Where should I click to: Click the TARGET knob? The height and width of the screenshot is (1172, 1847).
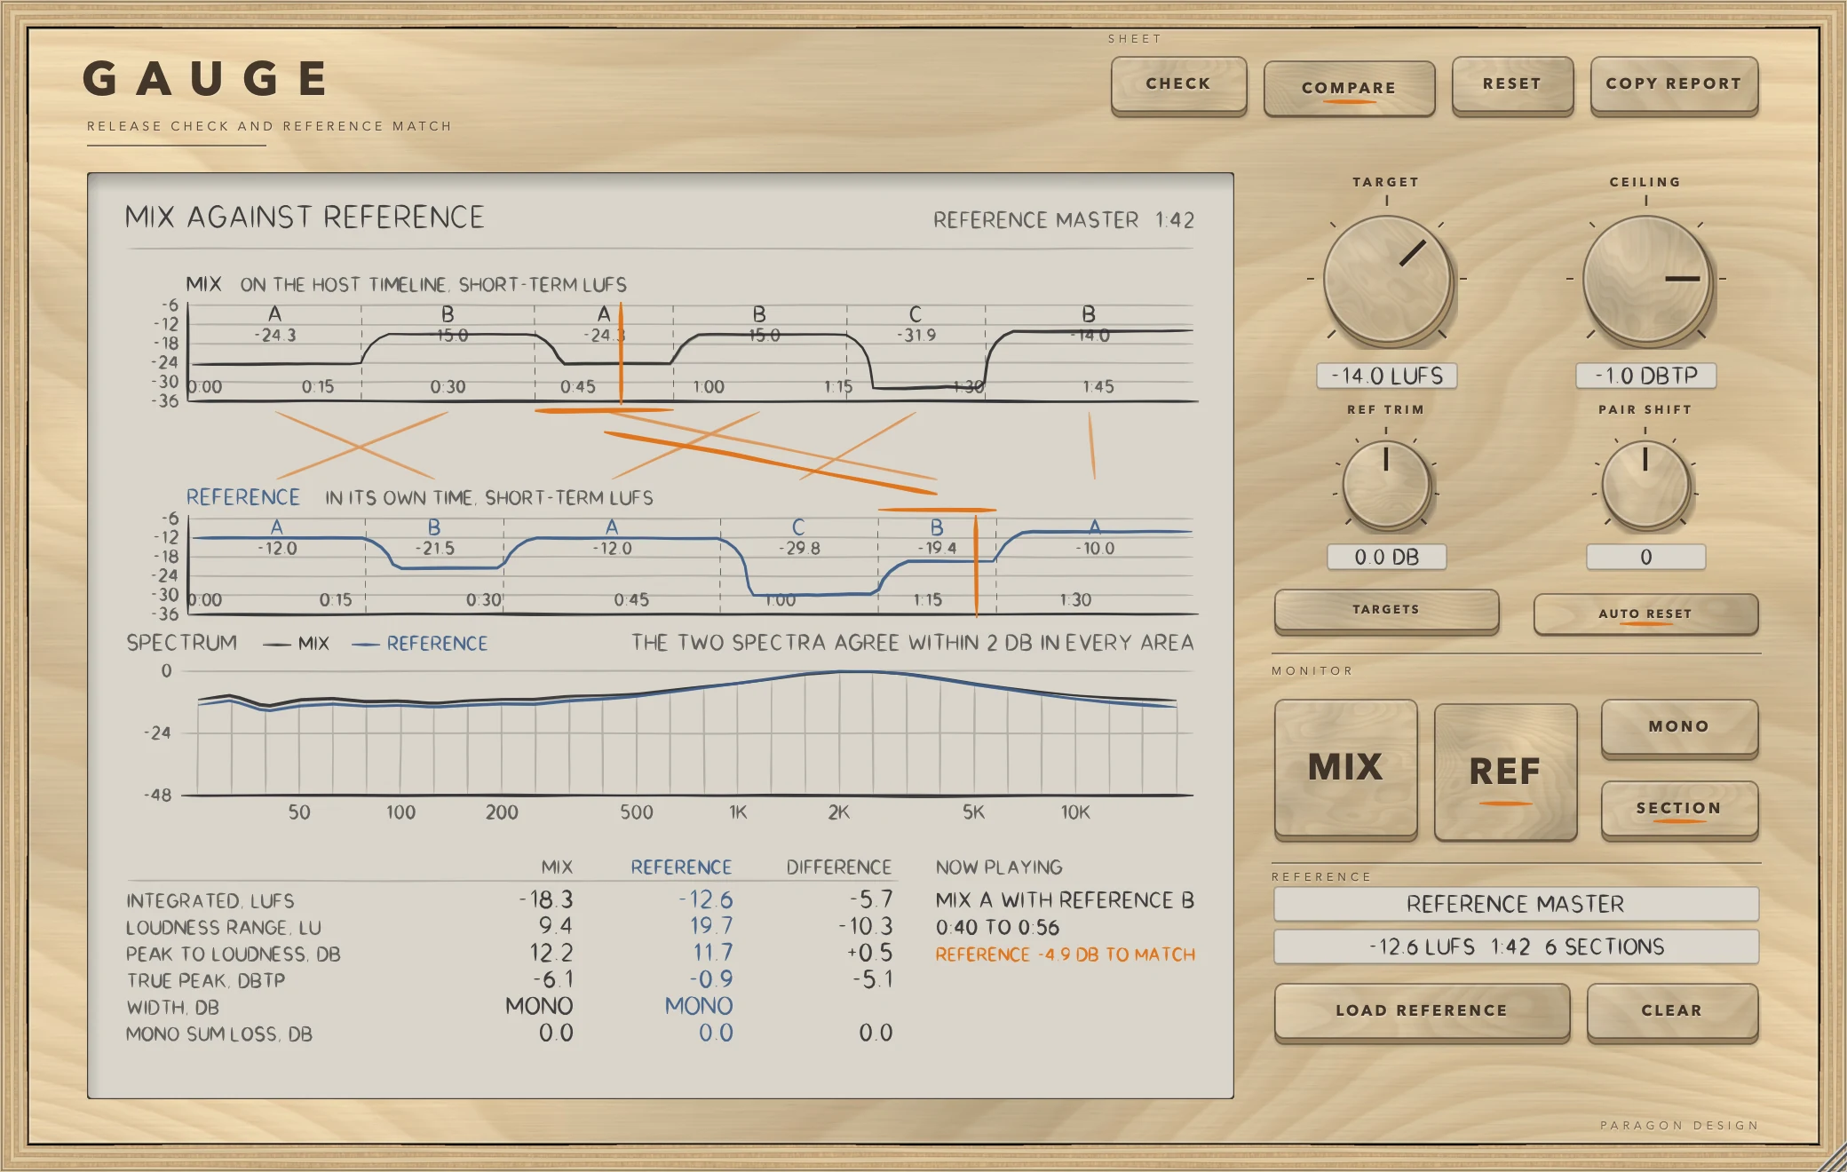[x=1387, y=280]
